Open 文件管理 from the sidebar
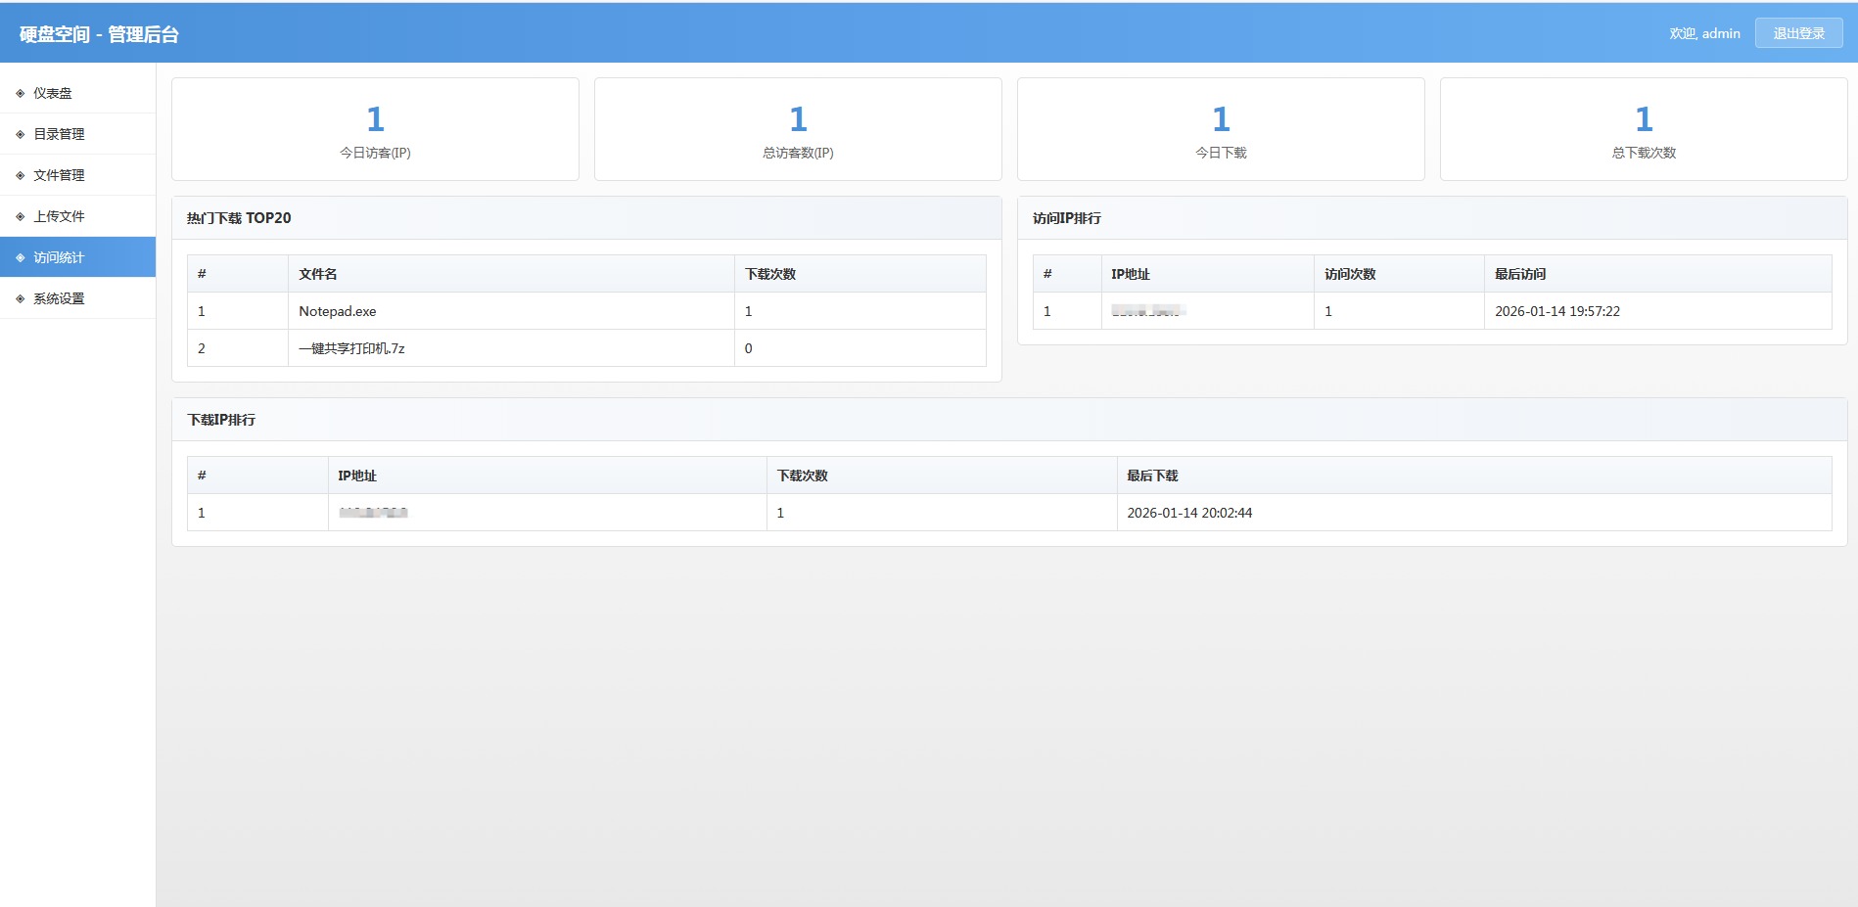The image size is (1858, 907). pos(59,176)
